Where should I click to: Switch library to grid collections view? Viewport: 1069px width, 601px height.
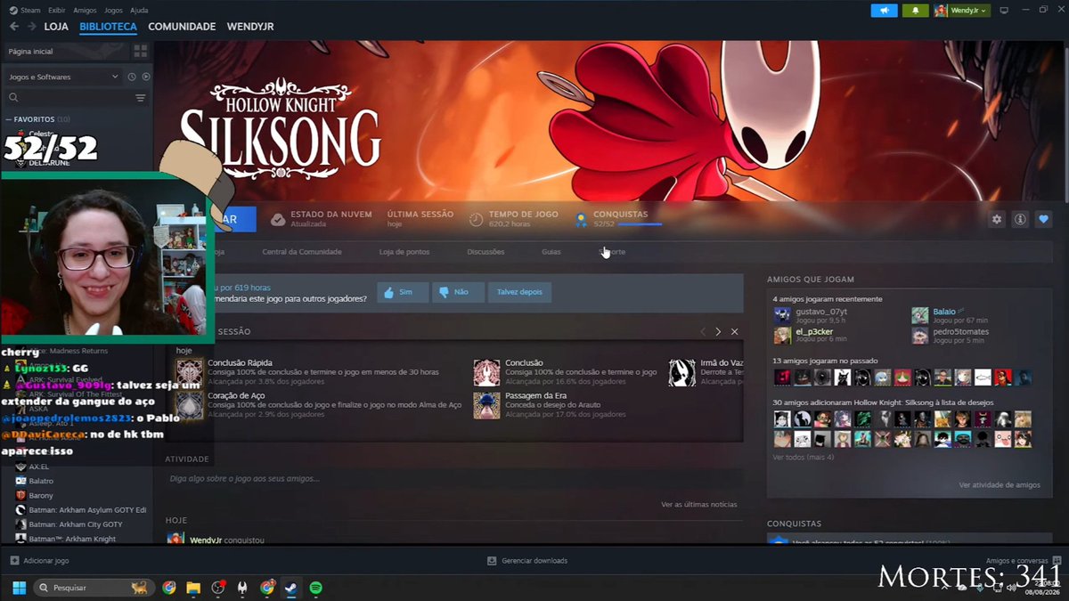point(140,52)
